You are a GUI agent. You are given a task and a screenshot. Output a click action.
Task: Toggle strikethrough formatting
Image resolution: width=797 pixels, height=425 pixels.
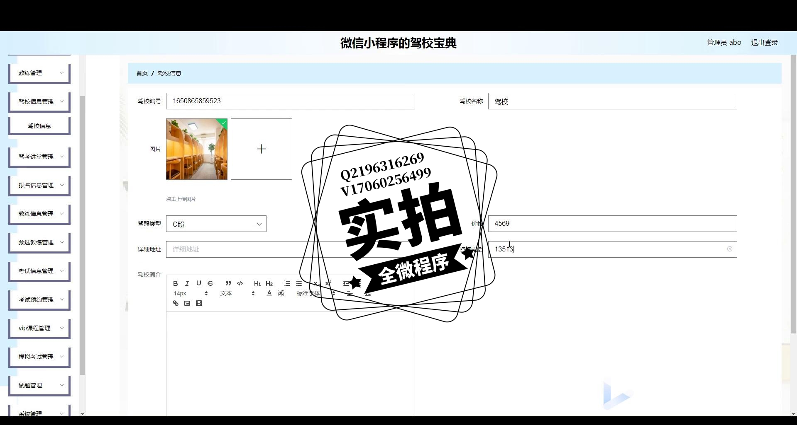pyautogui.click(x=210, y=283)
